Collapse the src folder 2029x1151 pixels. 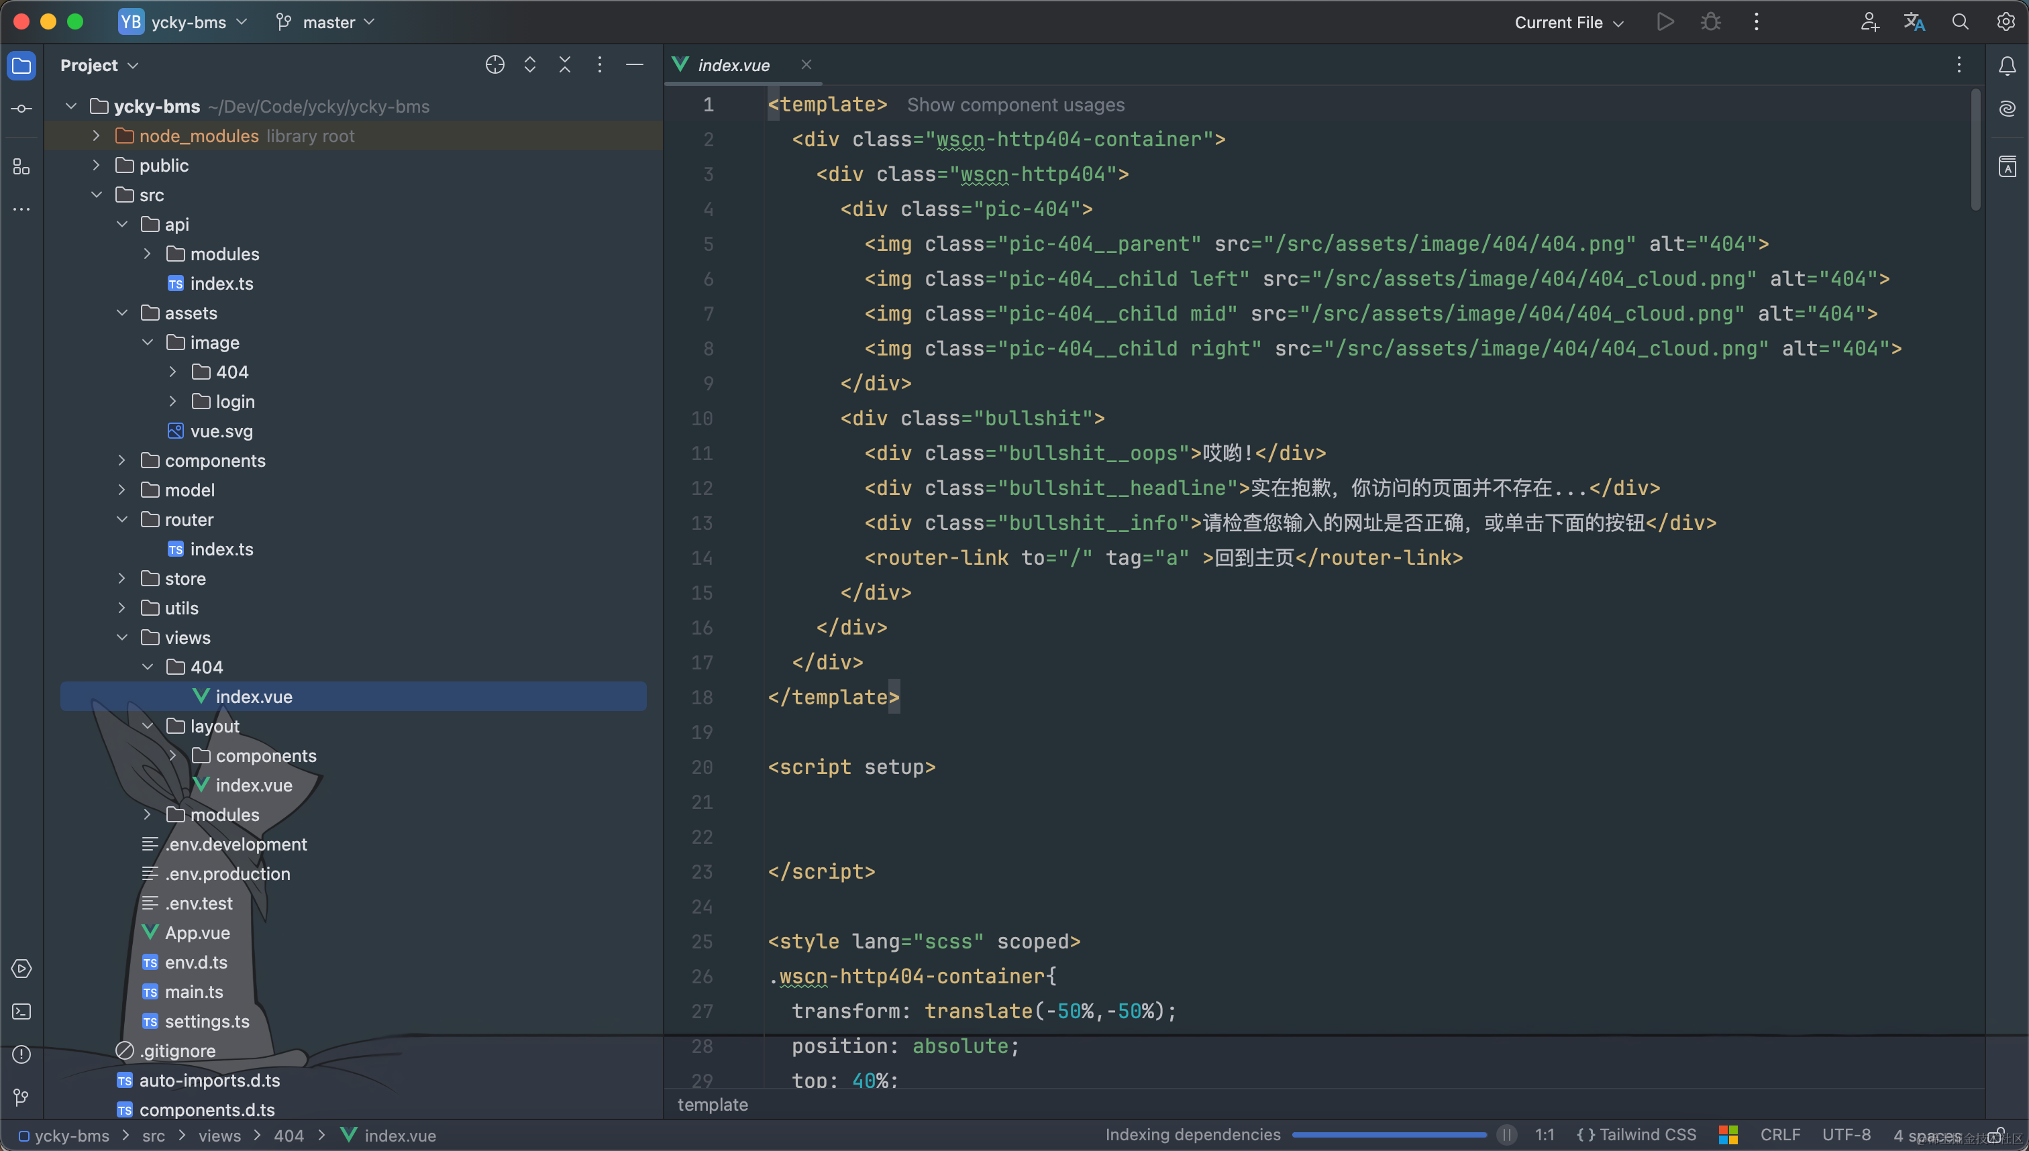[x=97, y=195]
